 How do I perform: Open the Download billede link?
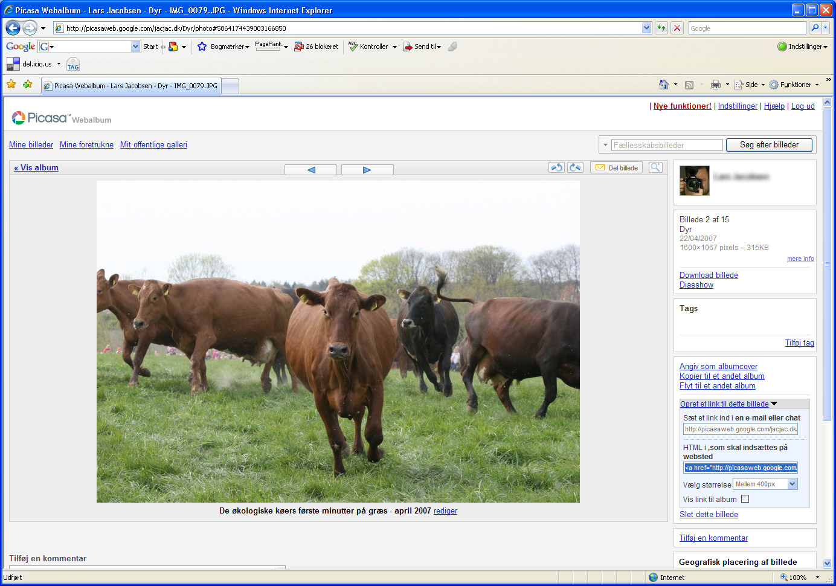[709, 275]
